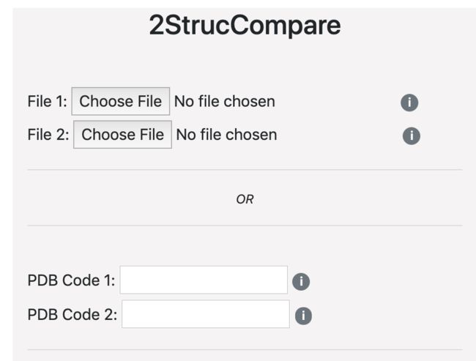
Task: Select the "File 1:" label
Action: point(48,101)
